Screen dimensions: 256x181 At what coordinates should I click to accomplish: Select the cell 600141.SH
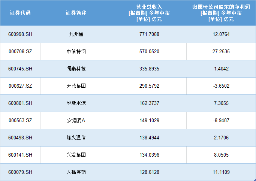[20, 155]
